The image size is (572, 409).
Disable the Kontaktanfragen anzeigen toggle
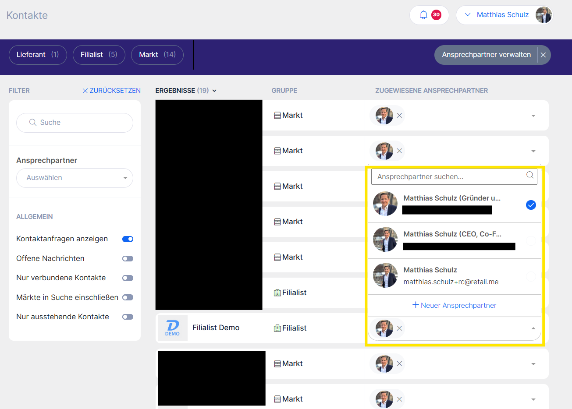[128, 239]
